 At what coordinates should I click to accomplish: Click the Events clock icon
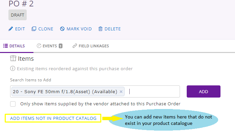click(39, 46)
